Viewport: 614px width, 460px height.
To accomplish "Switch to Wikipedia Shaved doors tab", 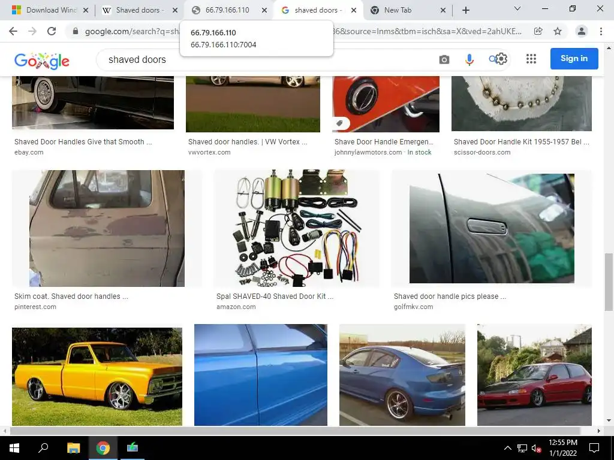I will tap(138, 10).
